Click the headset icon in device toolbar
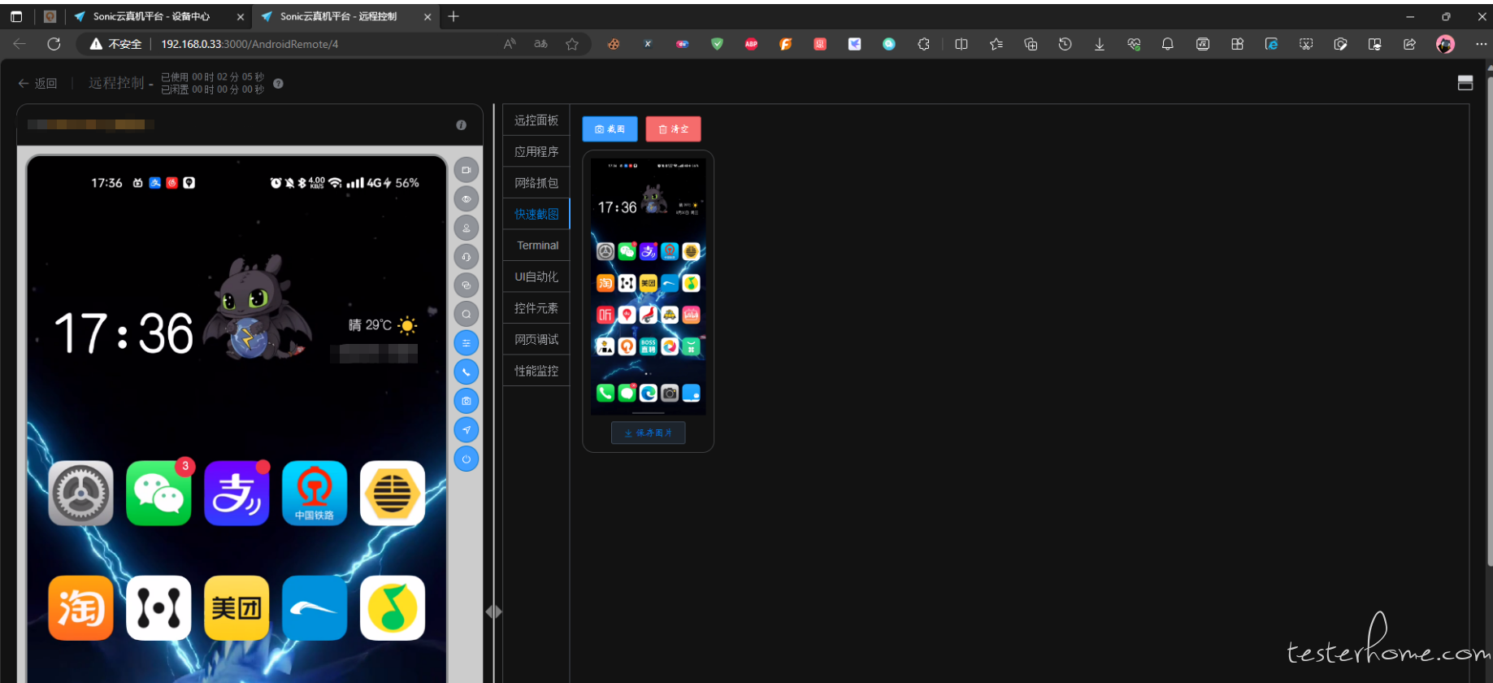1493x683 pixels. click(x=467, y=257)
